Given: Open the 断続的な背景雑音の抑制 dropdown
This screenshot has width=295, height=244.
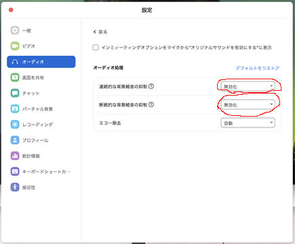Looking at the screenshot, I should click(248, 104).
